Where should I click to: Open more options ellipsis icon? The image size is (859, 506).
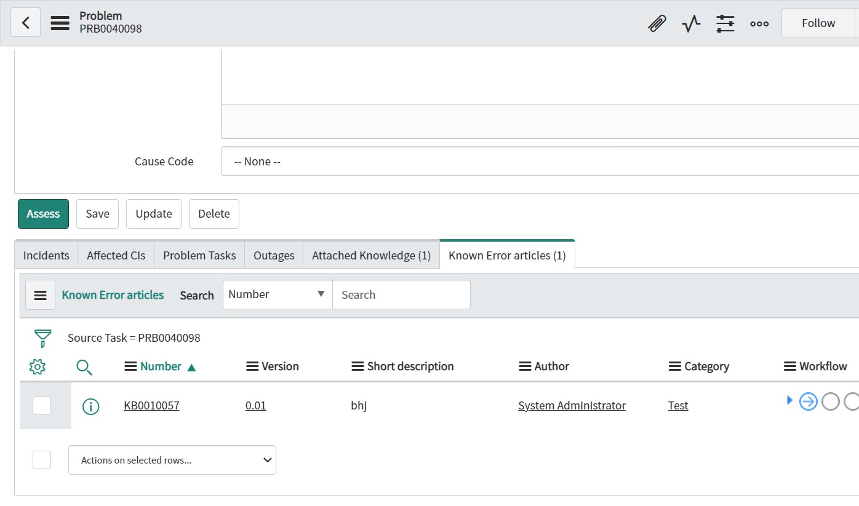(x=759, y=23)
